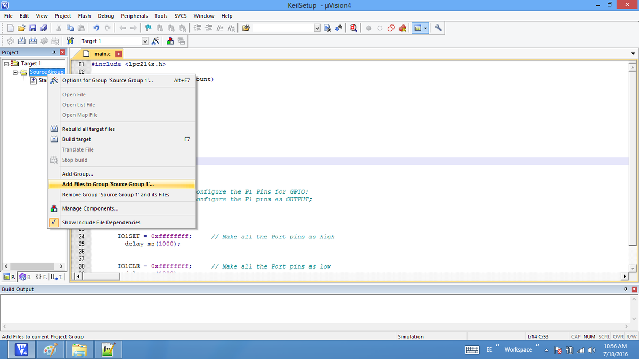Open the Target 1 dropdown
The height and width of the screenshot is (359, 639).
[145, 41]
